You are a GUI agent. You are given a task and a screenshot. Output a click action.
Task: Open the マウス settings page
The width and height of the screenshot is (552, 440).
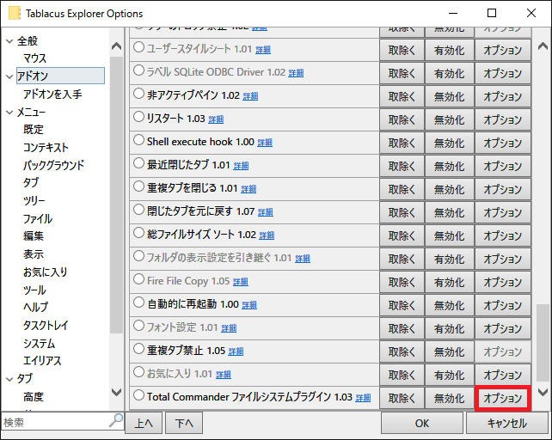point(35,58)
